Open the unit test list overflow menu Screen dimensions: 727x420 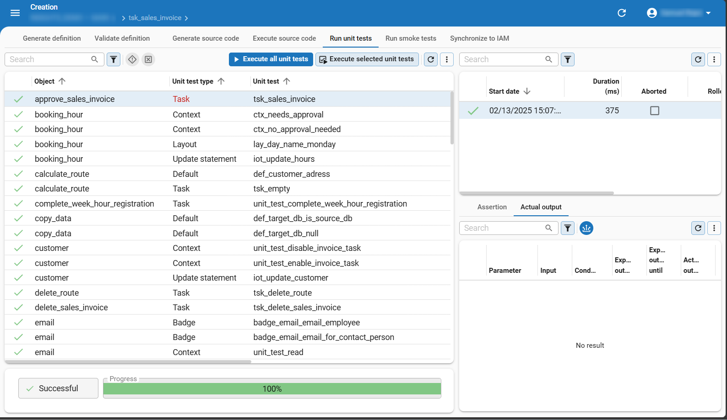(x=447, y=59)
